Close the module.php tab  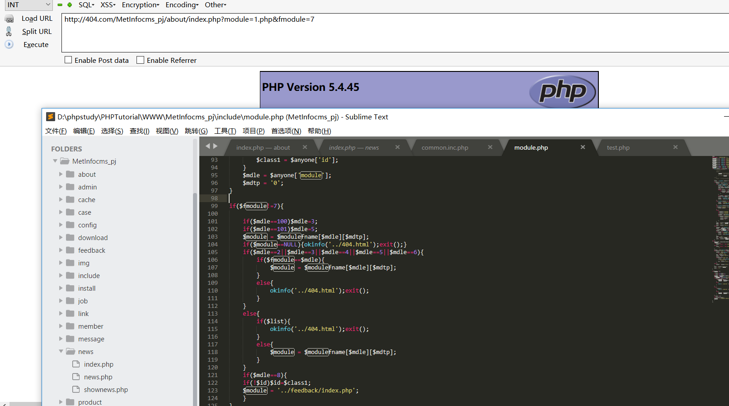(x=583, y=147)
